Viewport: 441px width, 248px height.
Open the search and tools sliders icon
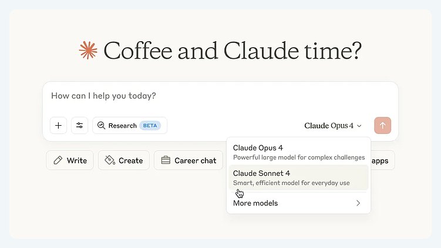click(80, 125)
